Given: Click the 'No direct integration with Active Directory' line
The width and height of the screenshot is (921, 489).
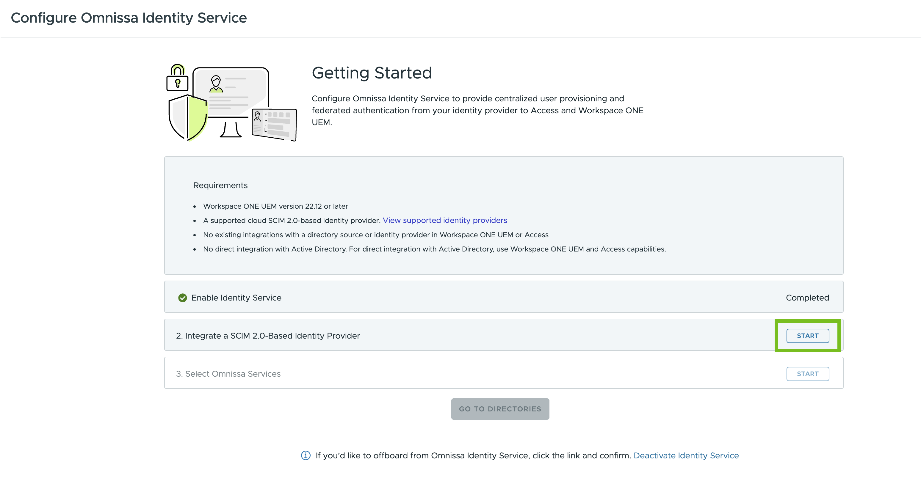Looking at the screenshot, I should [434, 249].
